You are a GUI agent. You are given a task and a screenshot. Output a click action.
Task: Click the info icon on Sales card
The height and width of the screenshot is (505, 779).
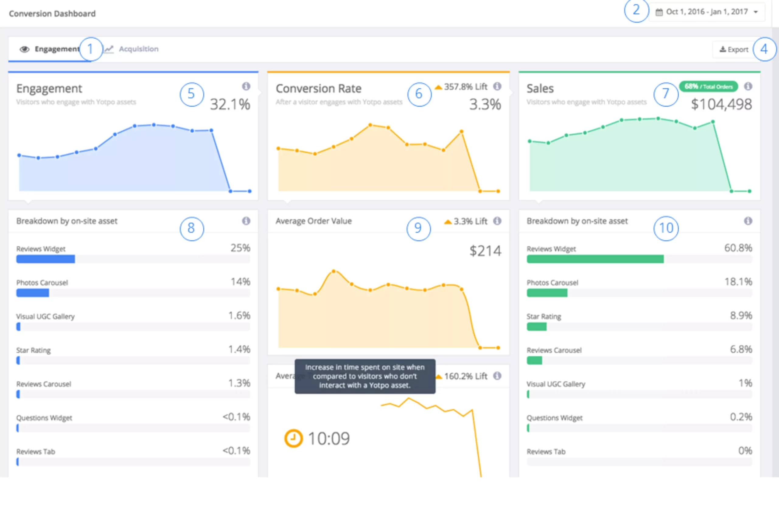[x=748, y=86]
